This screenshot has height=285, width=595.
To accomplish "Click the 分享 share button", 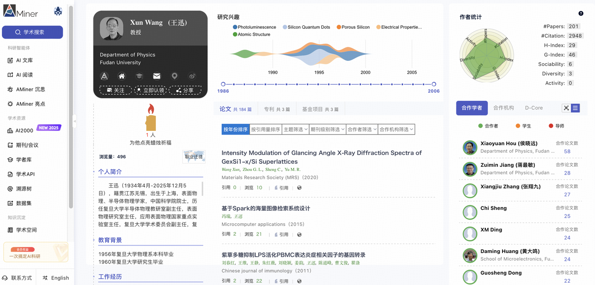I will click(x=185, y=90).
